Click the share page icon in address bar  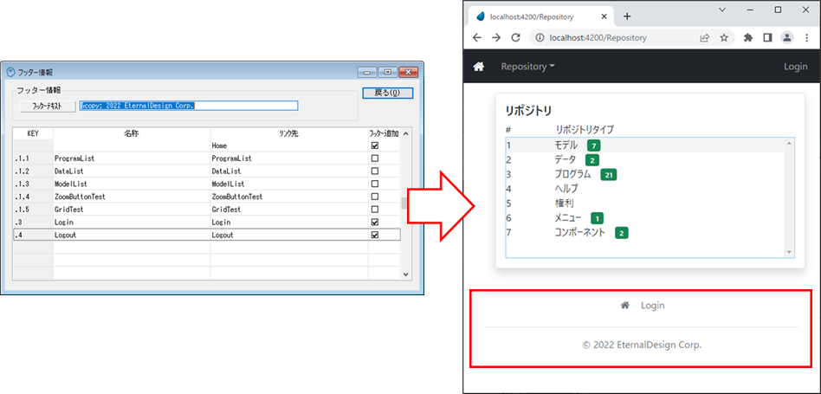(704, 38)
